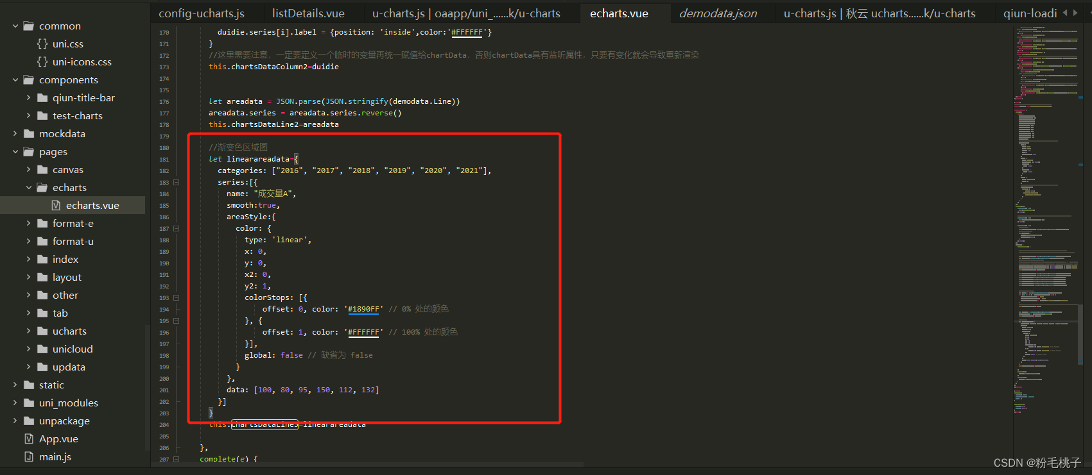This screenshot has height=475, width=1092.
Task: Collapse the echarts folder chevron
Action: point(28,188)
